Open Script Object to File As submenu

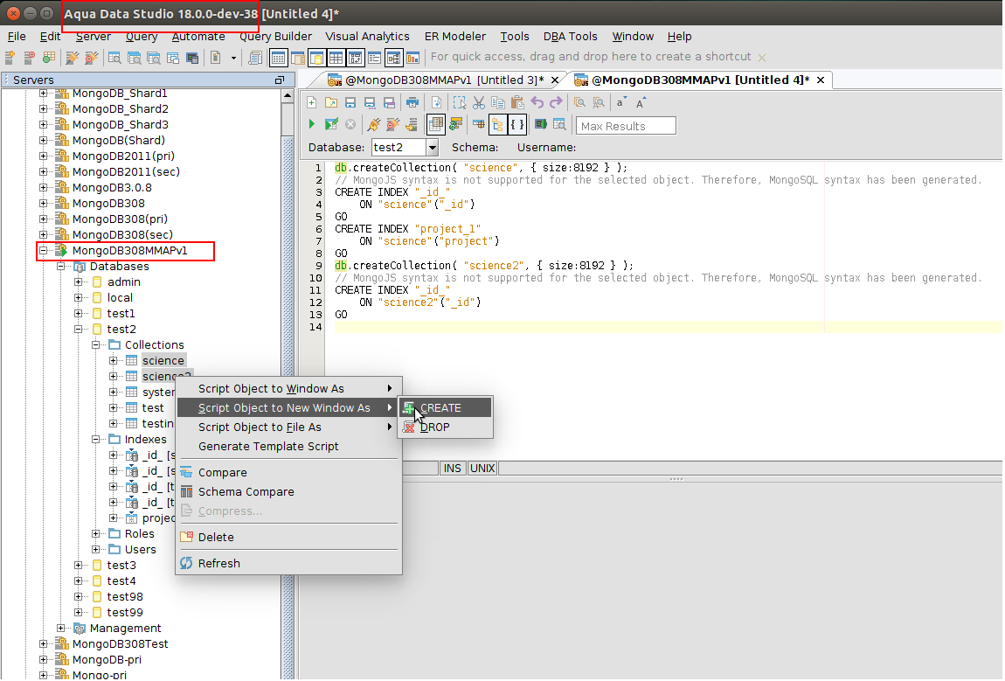click(288, 427)
